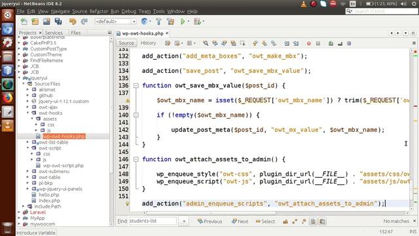Run the project with green play icon
This screenshot has height=236, width=419.
point(183,22)
